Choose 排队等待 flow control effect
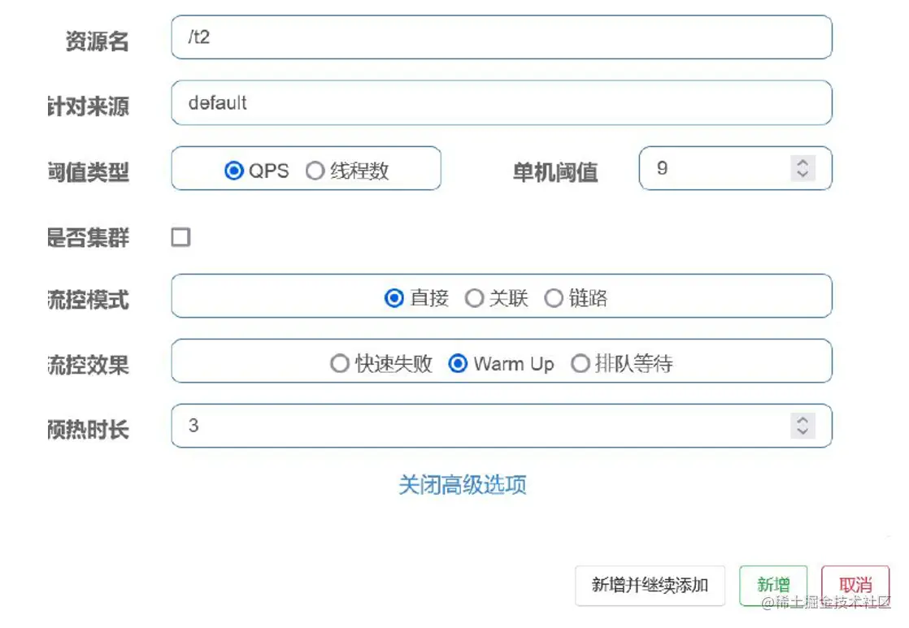 click(580, 364)
